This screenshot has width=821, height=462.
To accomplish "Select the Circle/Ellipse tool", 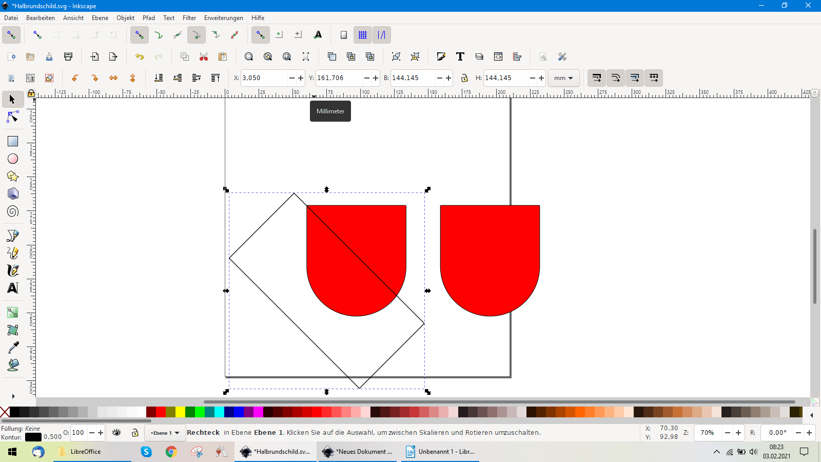I will [x=13, y=159].
